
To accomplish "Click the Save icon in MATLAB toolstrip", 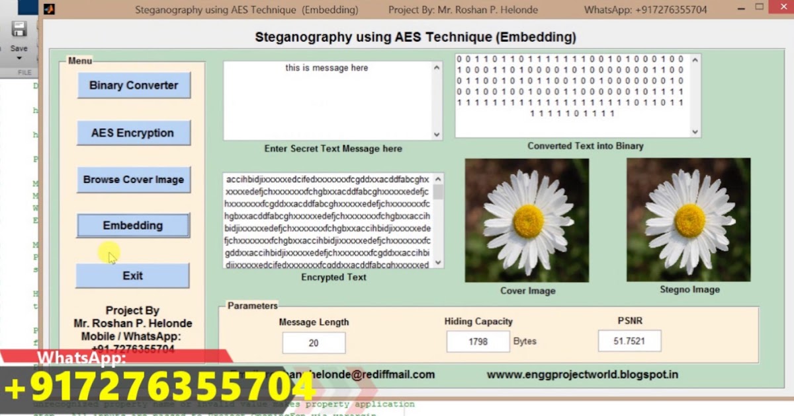I will [x=19, y=30].
